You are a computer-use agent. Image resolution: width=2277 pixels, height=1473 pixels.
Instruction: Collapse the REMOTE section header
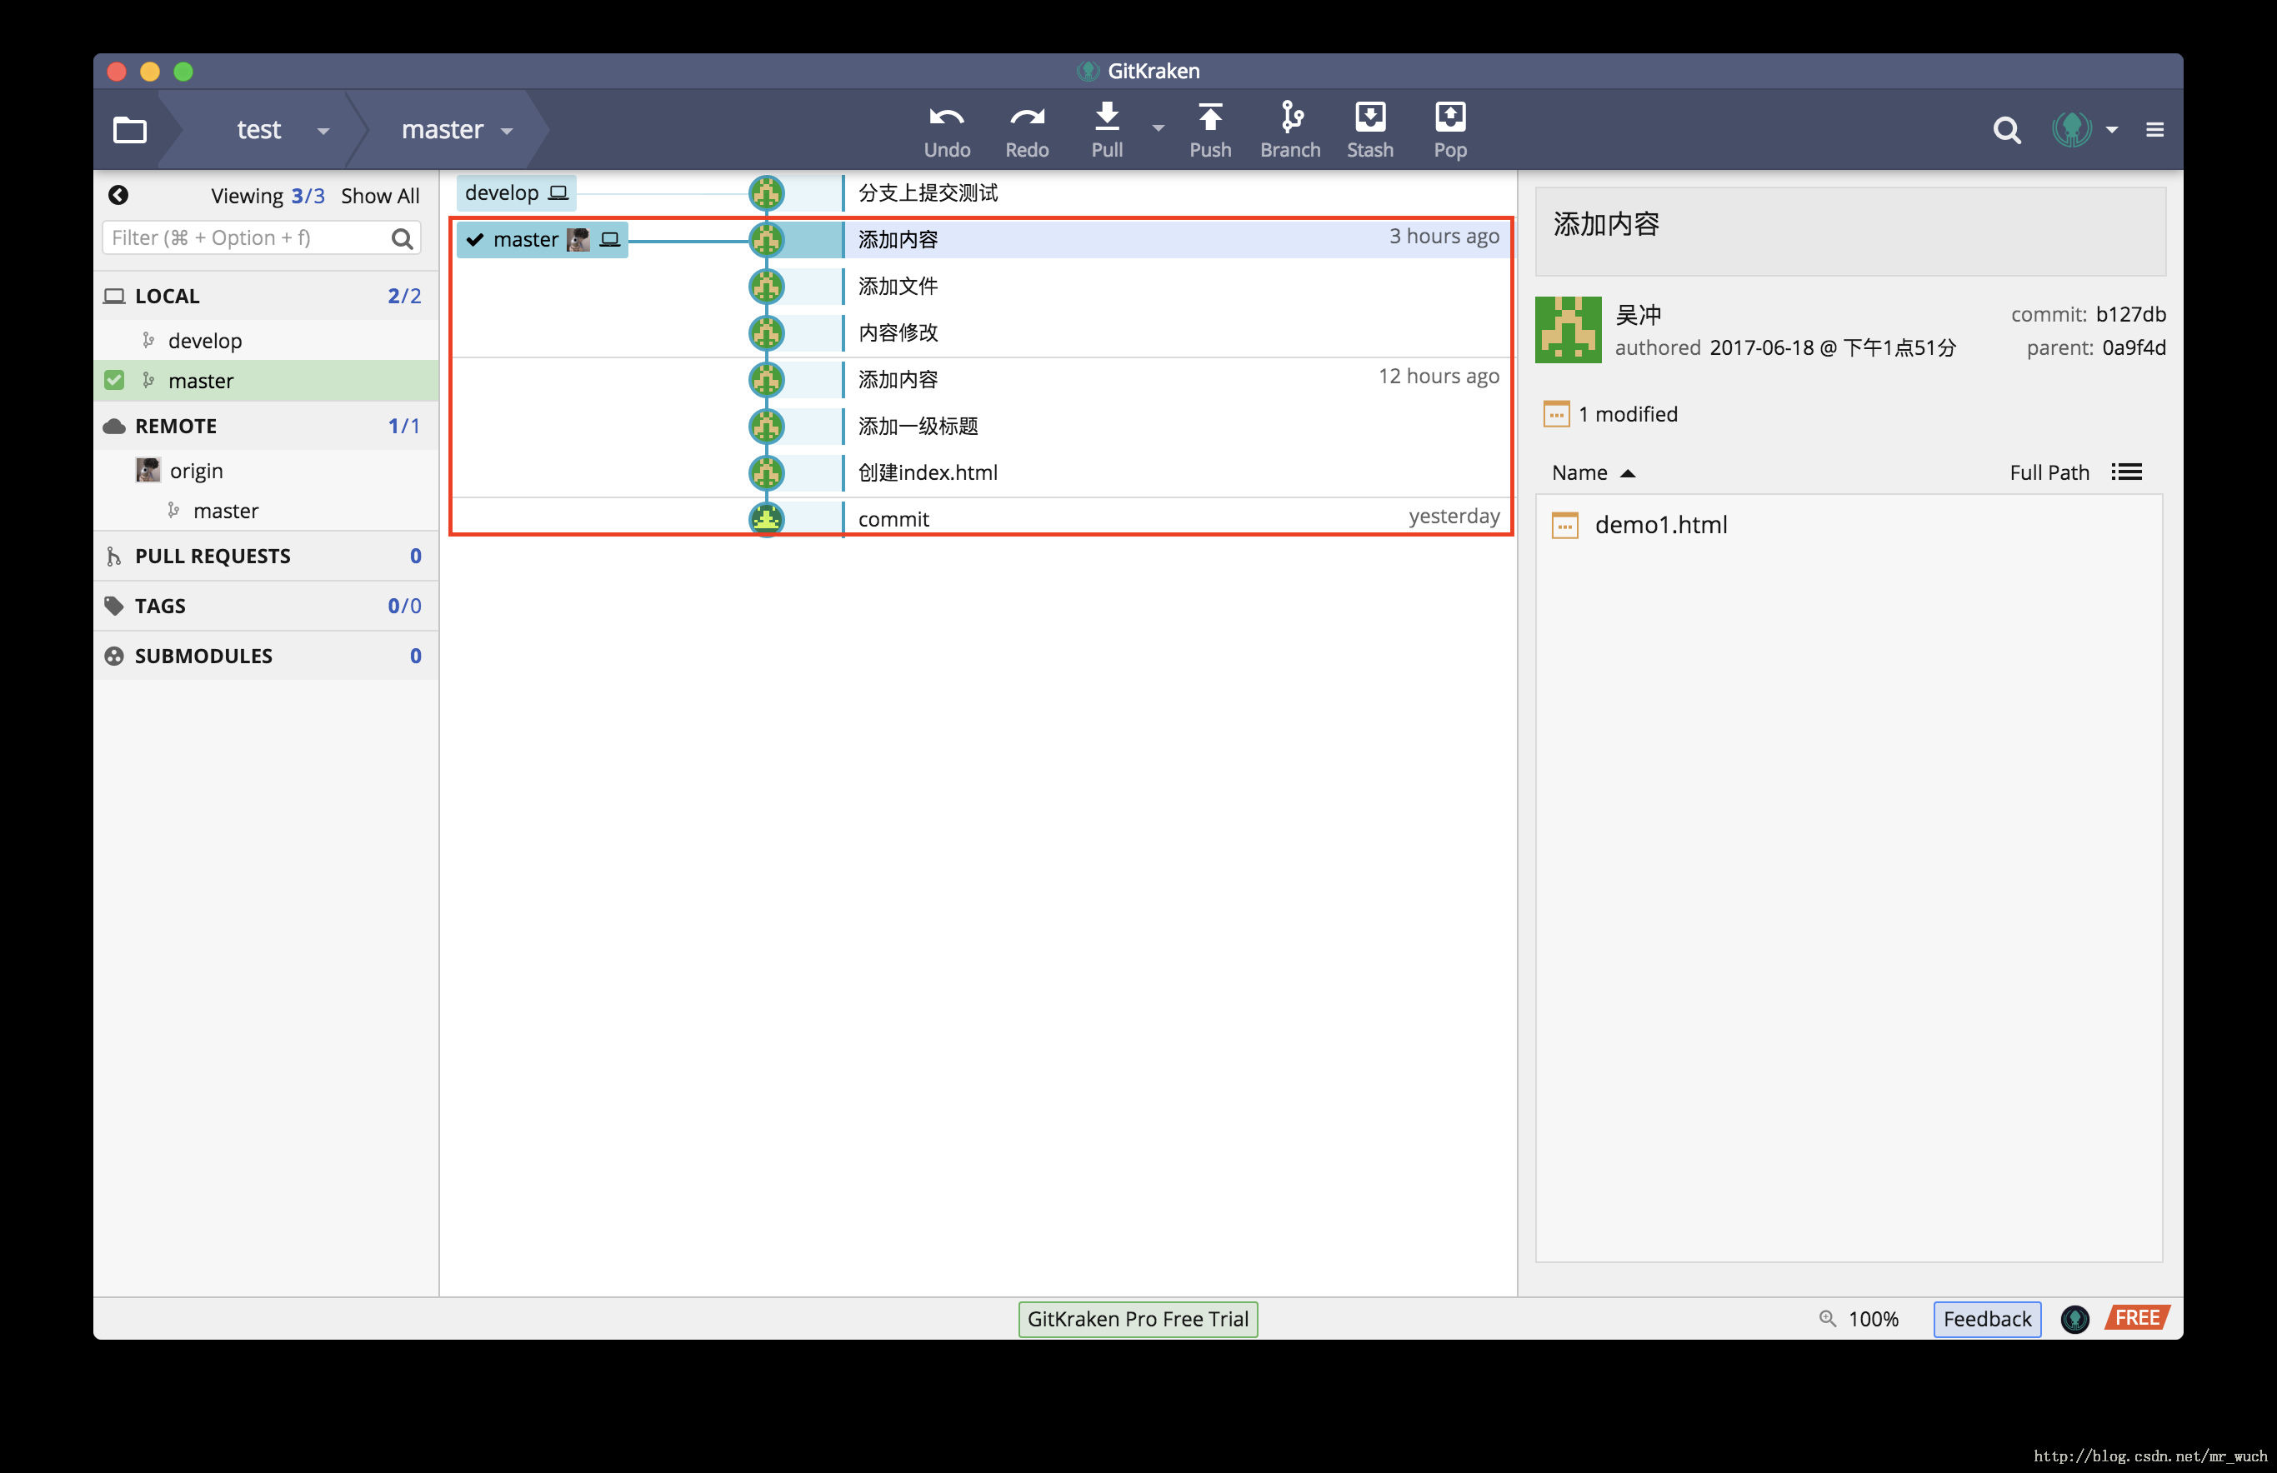(176, 427)
